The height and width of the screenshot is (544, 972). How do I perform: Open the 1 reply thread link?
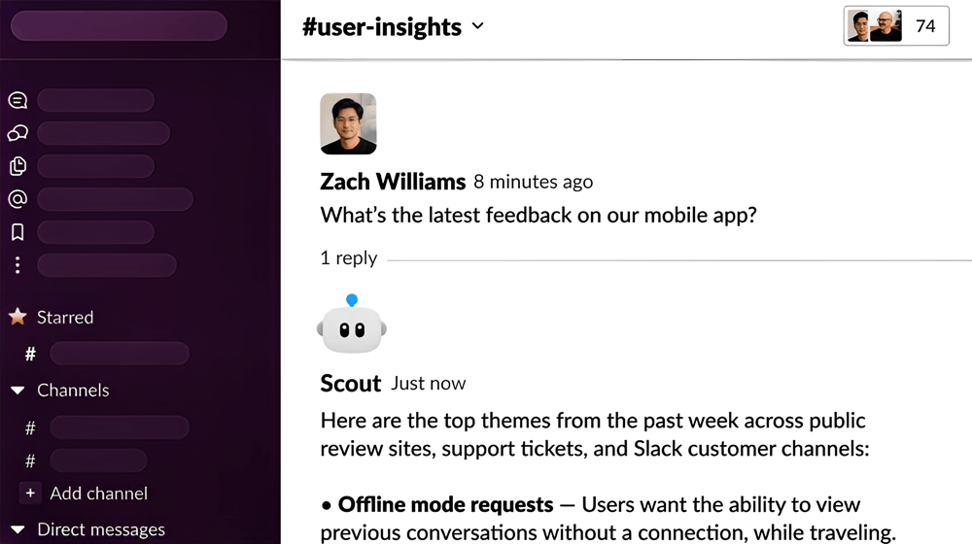[x=348, y=258]
